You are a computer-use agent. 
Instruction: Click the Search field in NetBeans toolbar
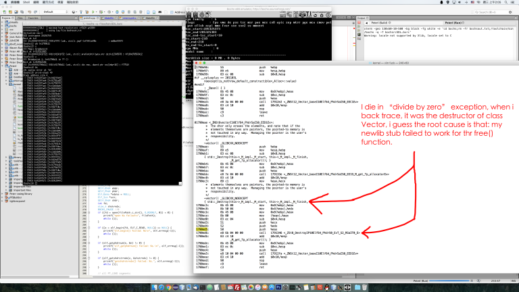(x=493, y=12)
